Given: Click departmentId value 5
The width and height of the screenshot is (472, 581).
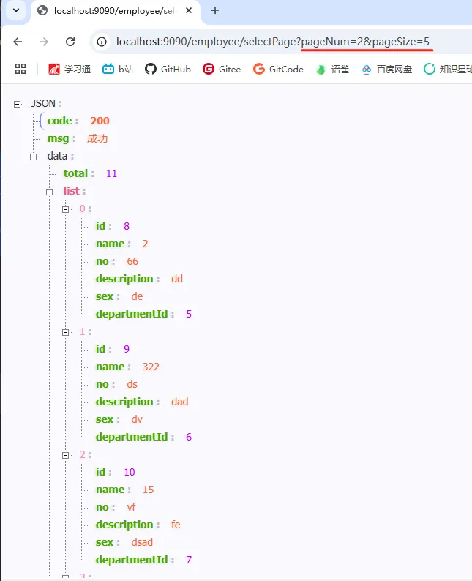Looking at the screenshot, I should [189, 314].
